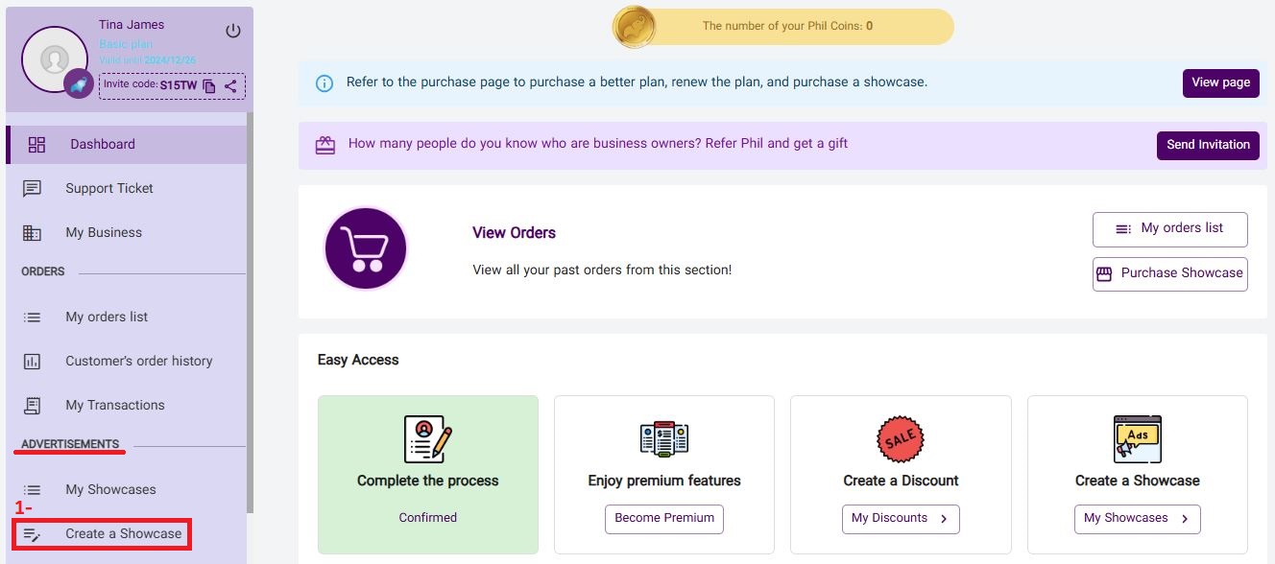Click the gift icon in the referral banner

pyautogui.click(x=325, y=145)
